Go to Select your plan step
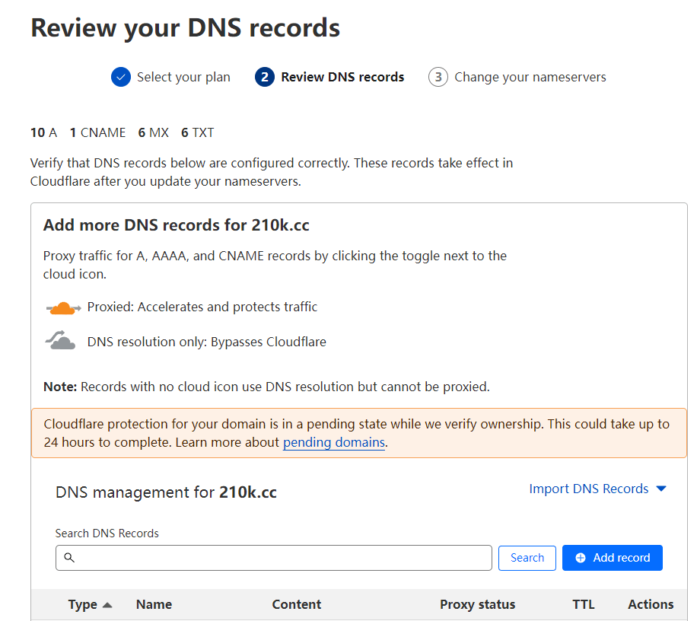The width and height of the screenshot is (697, 621). (183, 77)
